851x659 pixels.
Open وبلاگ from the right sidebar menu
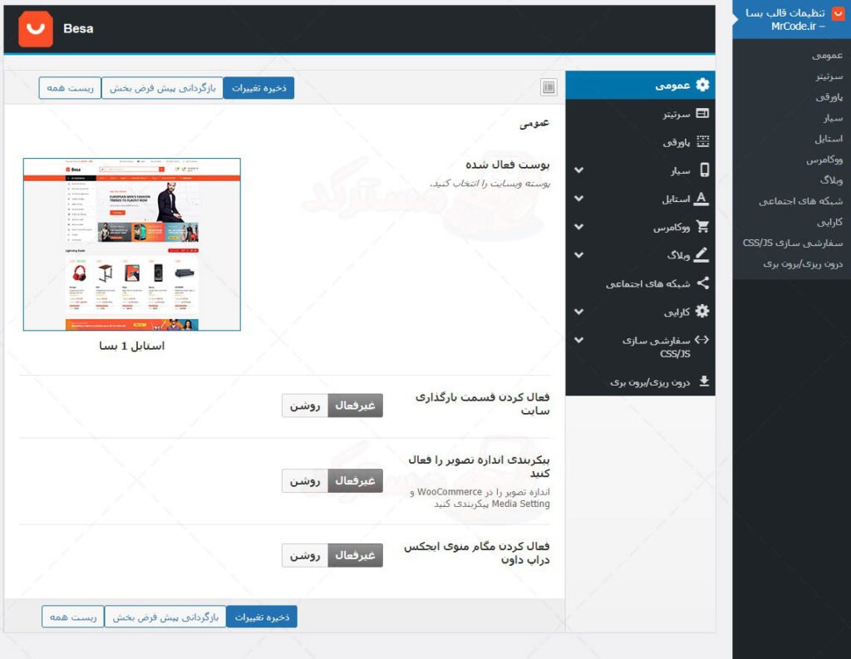pos(831,180)
